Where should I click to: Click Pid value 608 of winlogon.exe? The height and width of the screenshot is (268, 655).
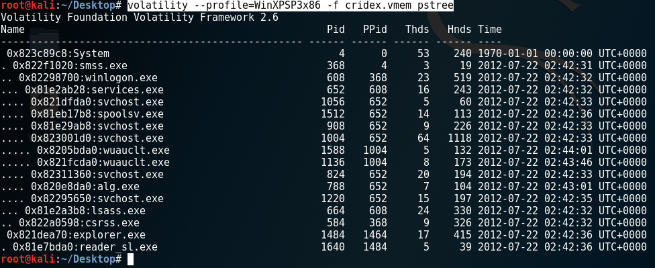pos(336,78)
